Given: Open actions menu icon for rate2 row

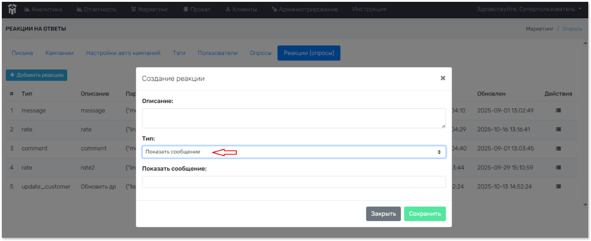Looking at the screenshot, I should point(558,168).
